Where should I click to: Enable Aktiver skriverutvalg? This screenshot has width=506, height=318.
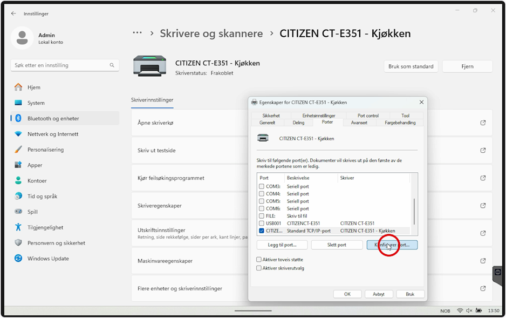point(259,268)
